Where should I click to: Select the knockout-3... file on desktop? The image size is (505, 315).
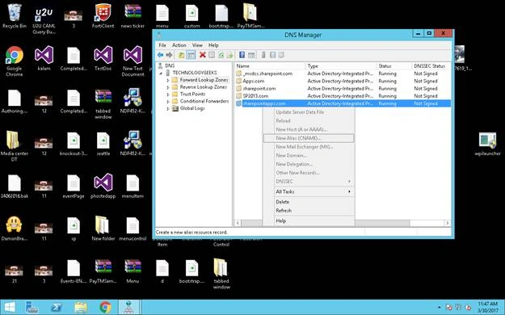[x=74, y=144]
